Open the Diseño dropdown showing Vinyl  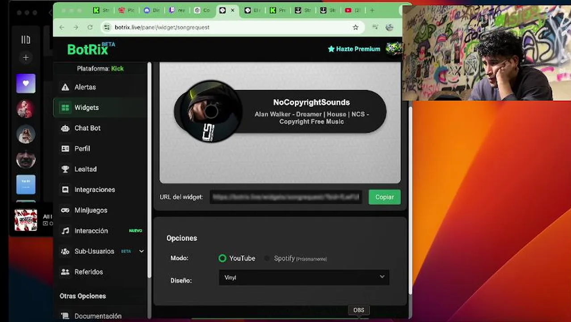pos(304,278)
